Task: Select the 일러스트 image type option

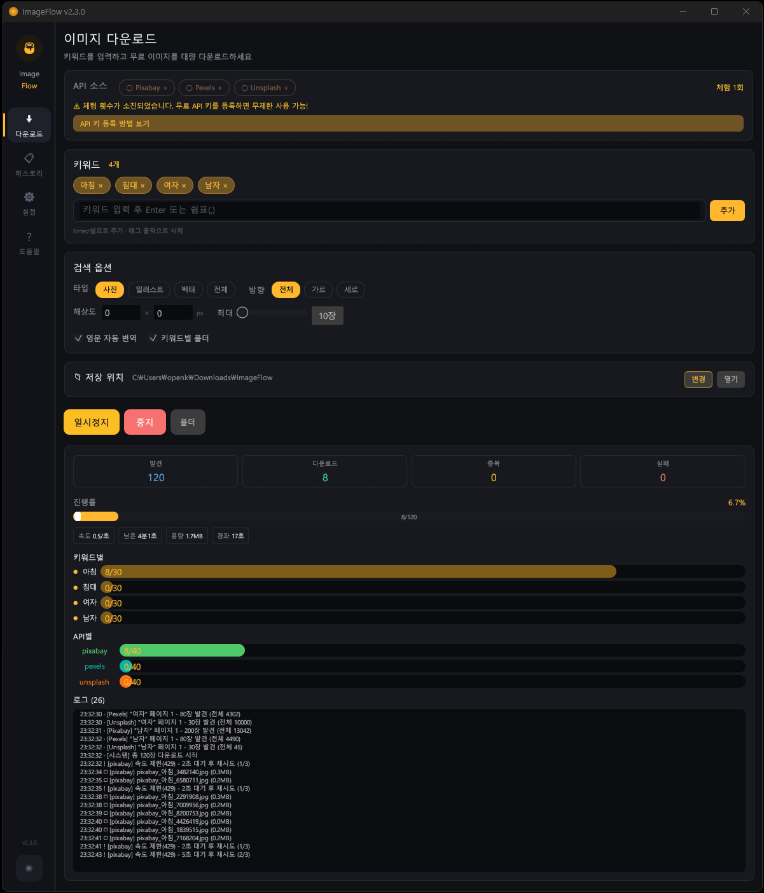Action: coord(149,290)
